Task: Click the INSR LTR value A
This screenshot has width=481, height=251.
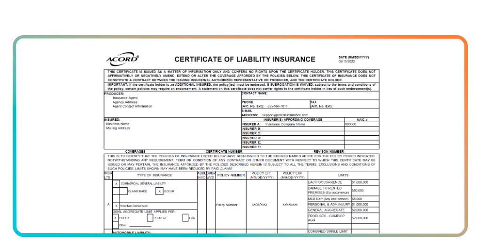Action: coord(109,205)
